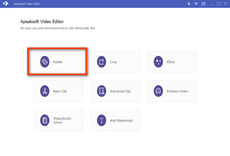Close the Apeaksoft Video Editor window
Screen dimensions: 230x156
[x=226, y=3]
